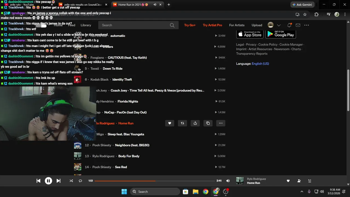Seek in the song progress bar

[154, 181]
